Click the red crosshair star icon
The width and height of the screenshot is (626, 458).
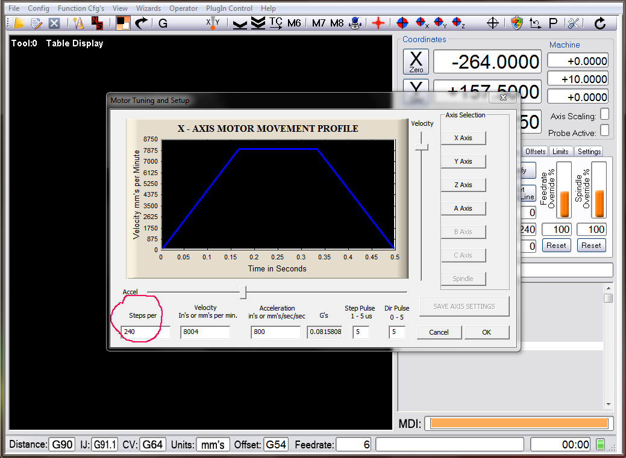(378, 23)
